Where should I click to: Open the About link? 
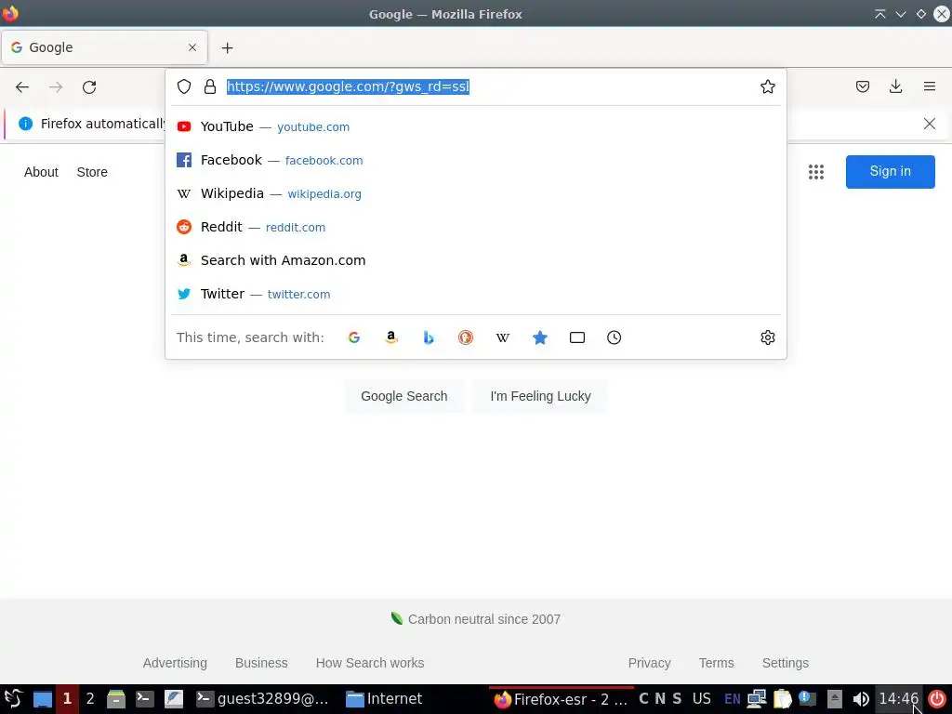click(41, 172)
